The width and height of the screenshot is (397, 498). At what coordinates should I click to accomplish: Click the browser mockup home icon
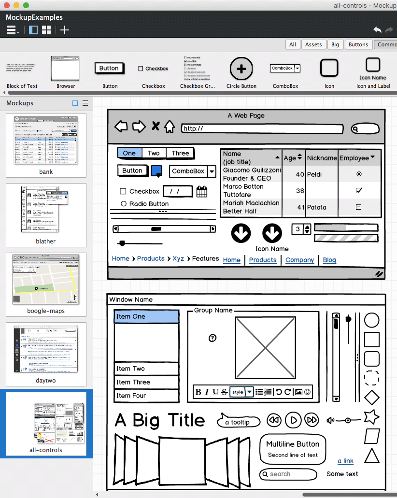170,127
